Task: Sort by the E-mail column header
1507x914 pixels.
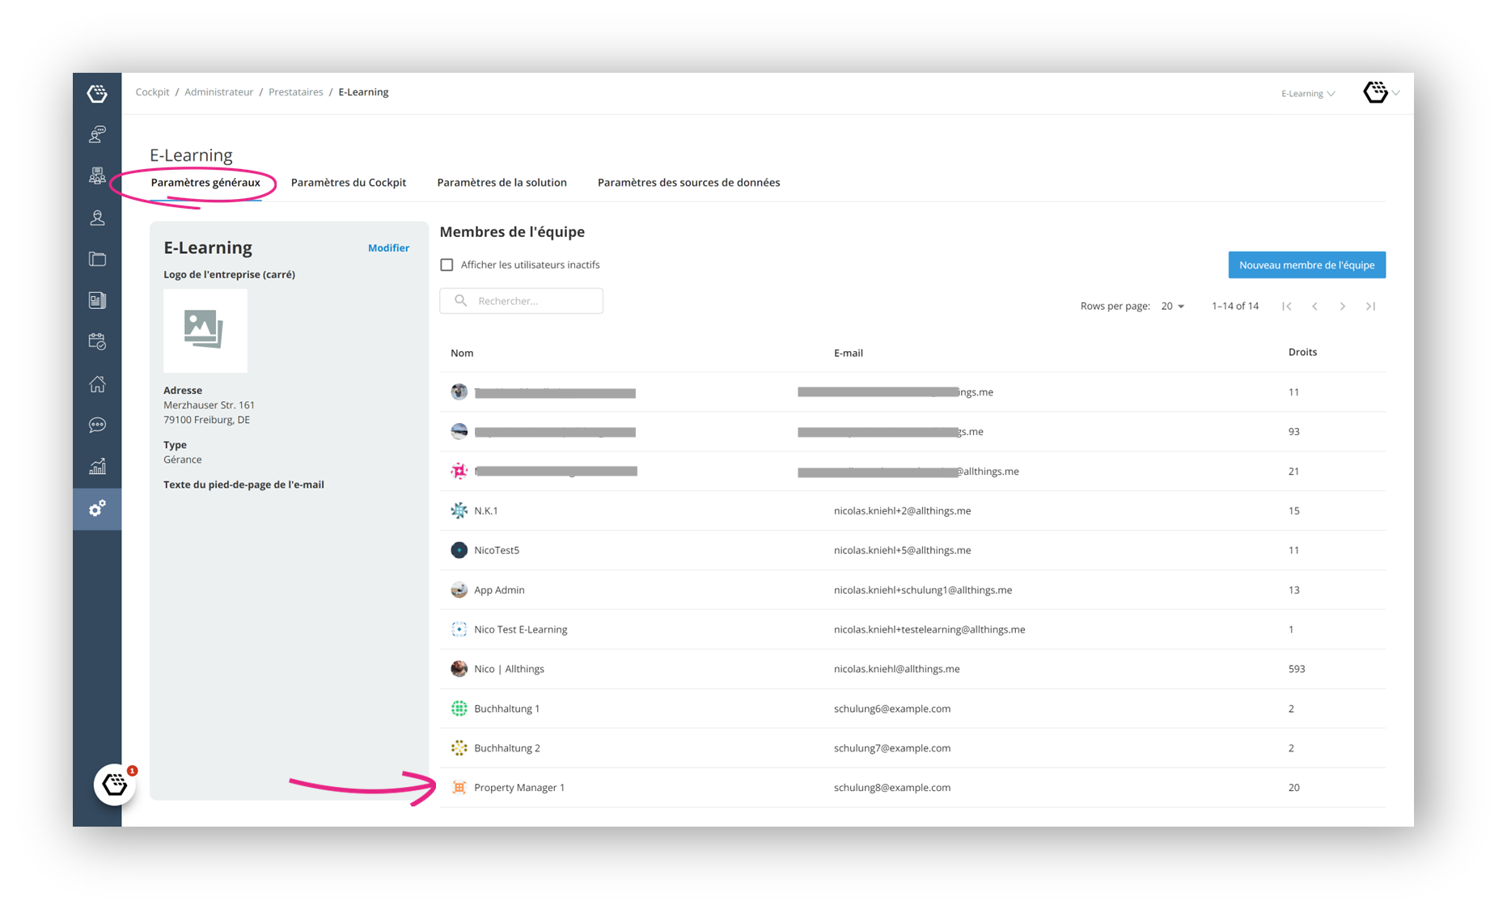Action: [x=848, y=353]
